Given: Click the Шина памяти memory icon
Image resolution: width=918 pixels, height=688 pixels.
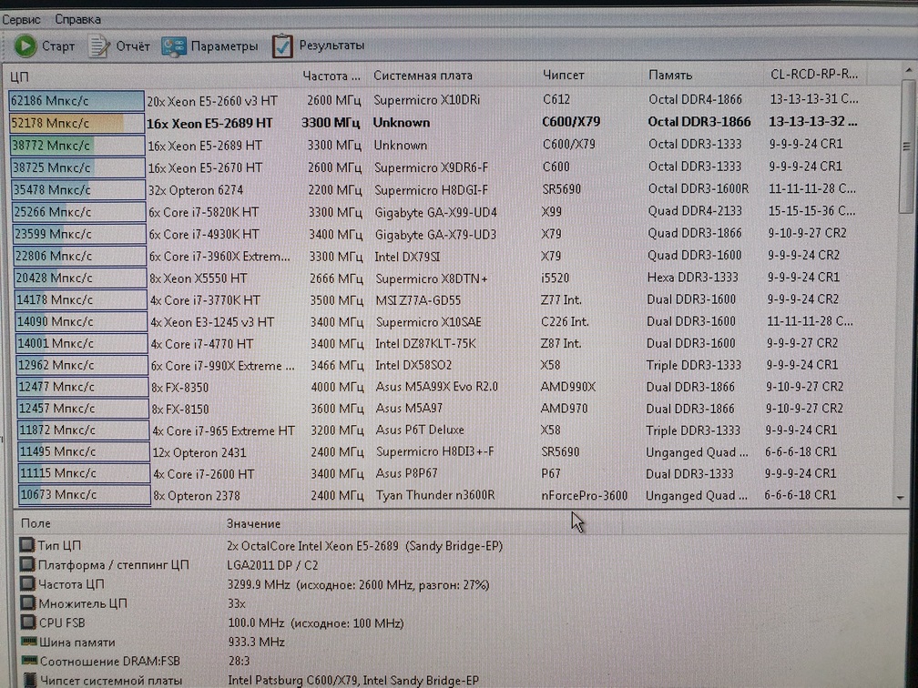Looking at the screenshot, I should point(29,642).
